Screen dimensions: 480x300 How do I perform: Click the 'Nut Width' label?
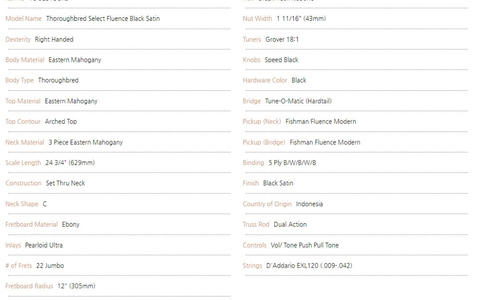pos(257,19)
